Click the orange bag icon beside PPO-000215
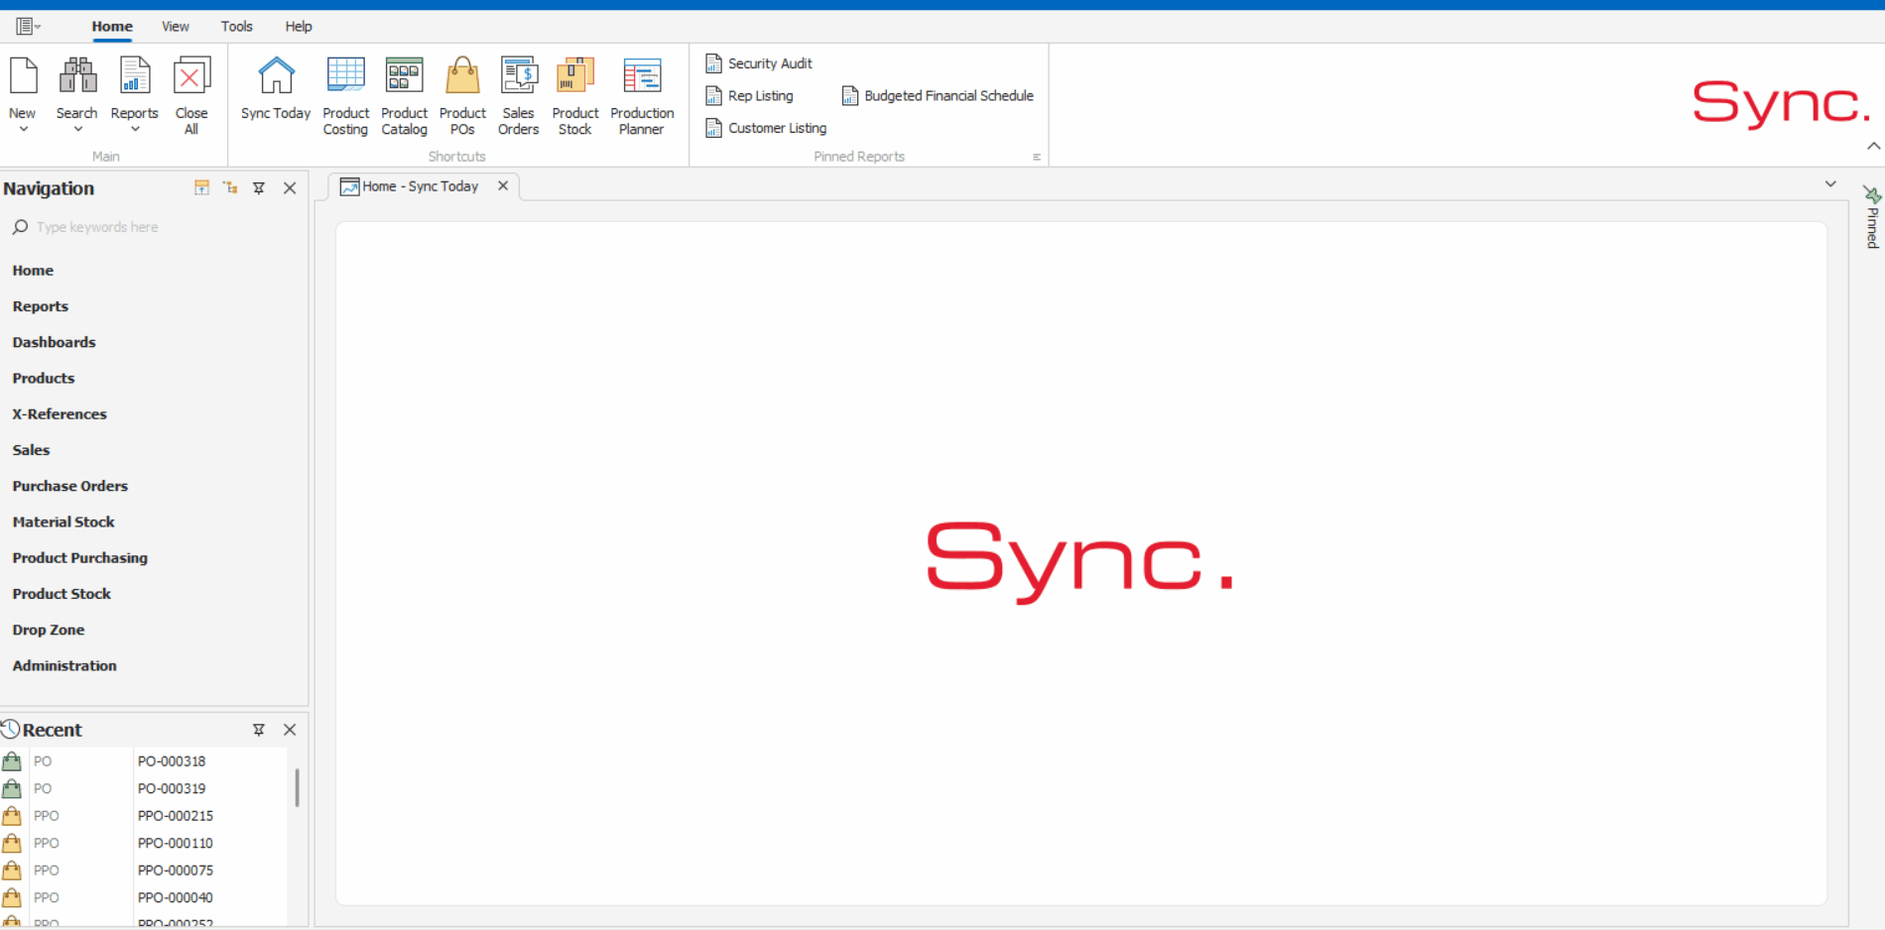This screenshot has width=1885, height=930. (12, 816)
